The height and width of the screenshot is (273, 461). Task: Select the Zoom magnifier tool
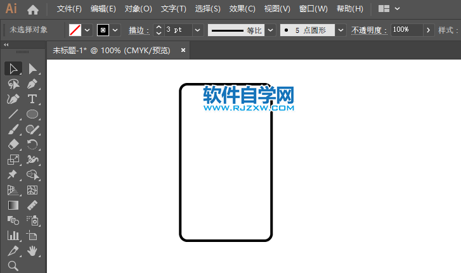click(x=13, y=266)
